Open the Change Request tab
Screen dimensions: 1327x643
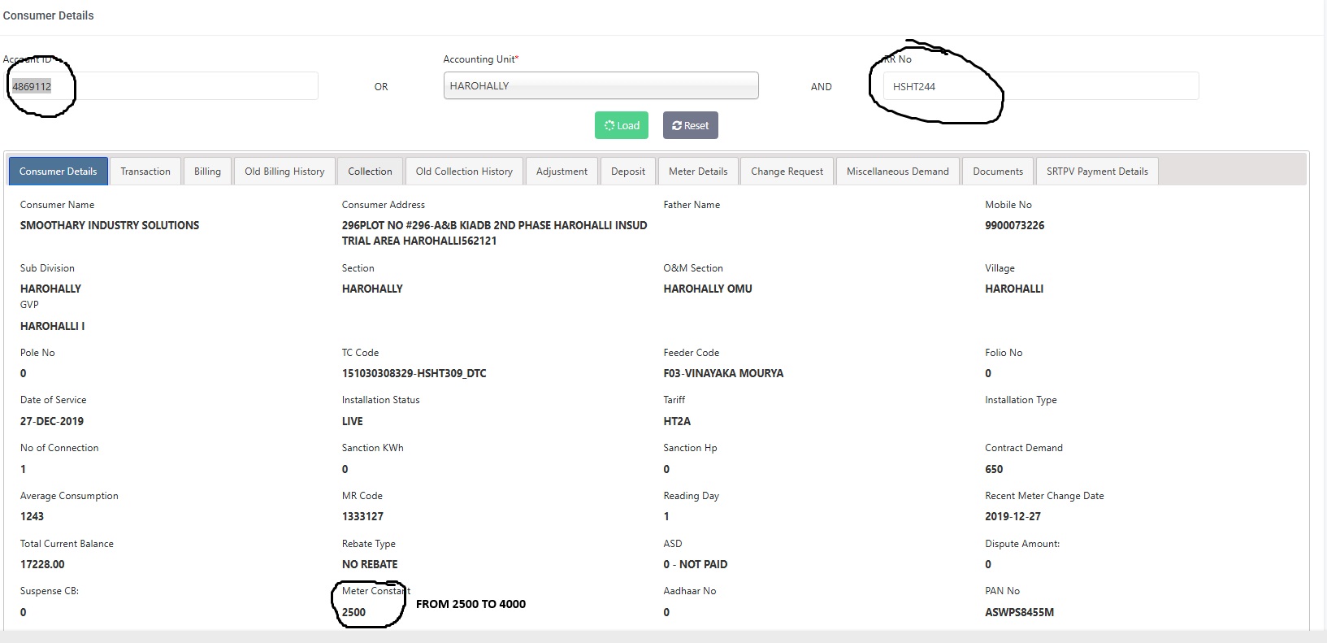tap(787, 172)
